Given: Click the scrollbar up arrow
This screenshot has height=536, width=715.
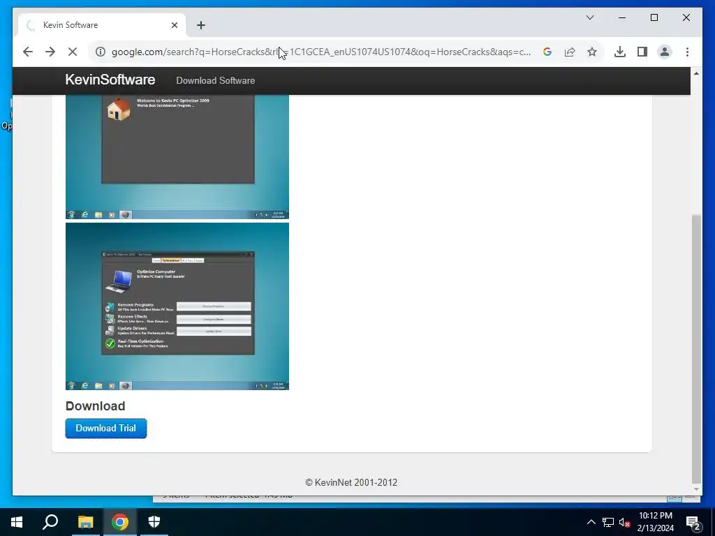Looking at the screenshot, I should (696, 73).
